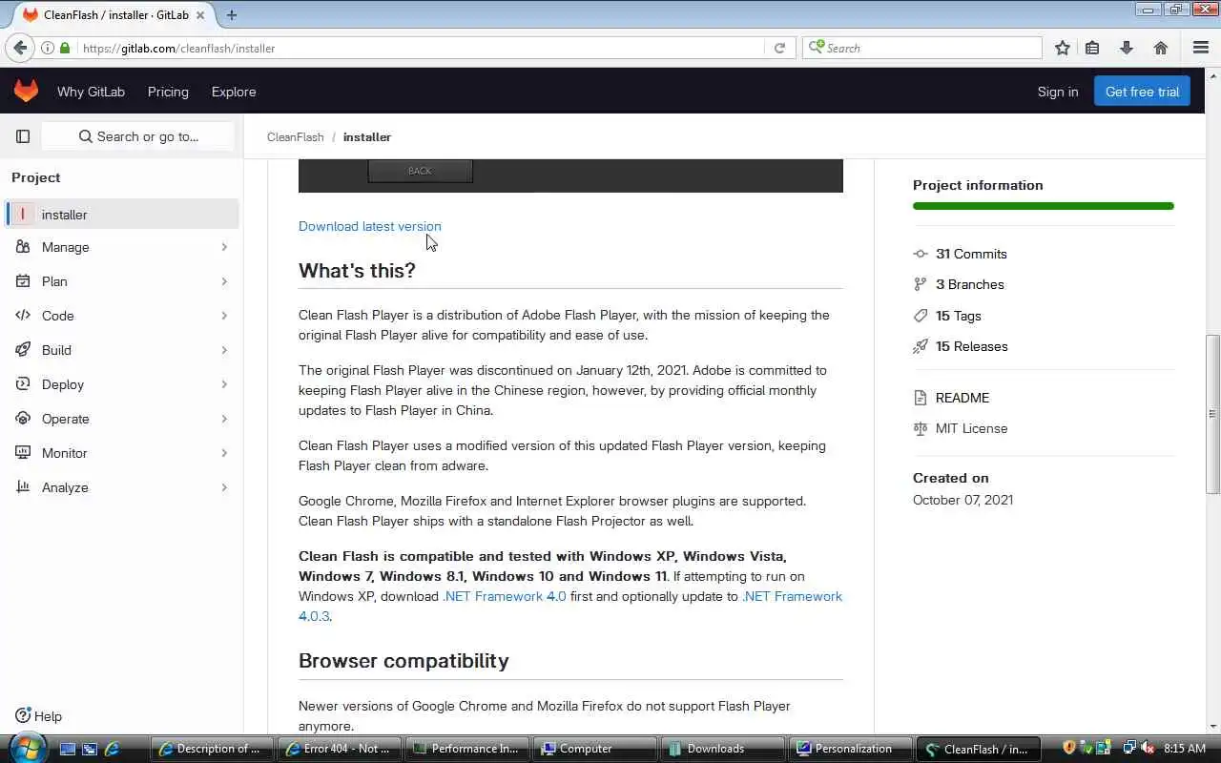1221x763 pixels.
Task: Click the network tray icon
Action: click(1129, 749)
